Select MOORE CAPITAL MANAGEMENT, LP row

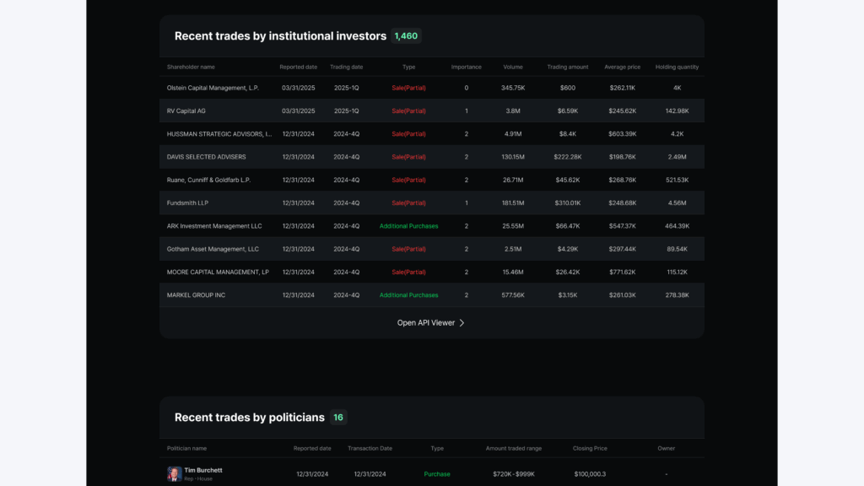(x=432, y=273)
